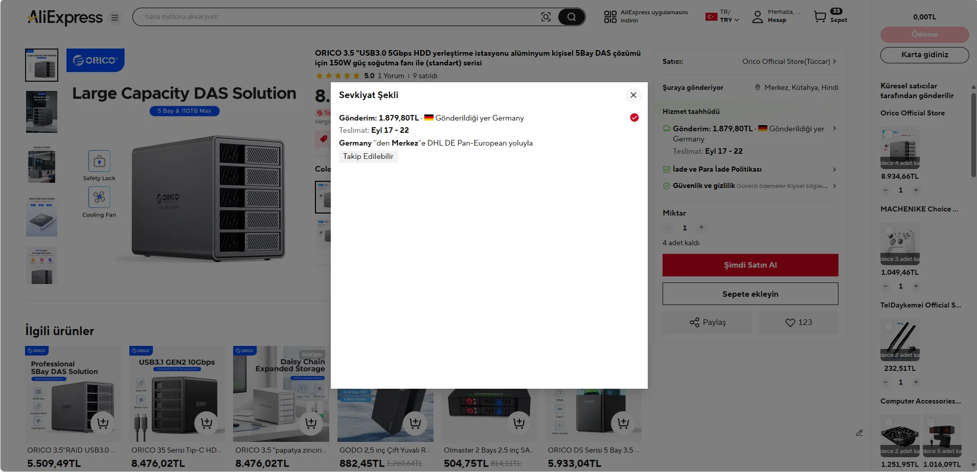Click the 5.933,04TL price text

tap(574, 463)
